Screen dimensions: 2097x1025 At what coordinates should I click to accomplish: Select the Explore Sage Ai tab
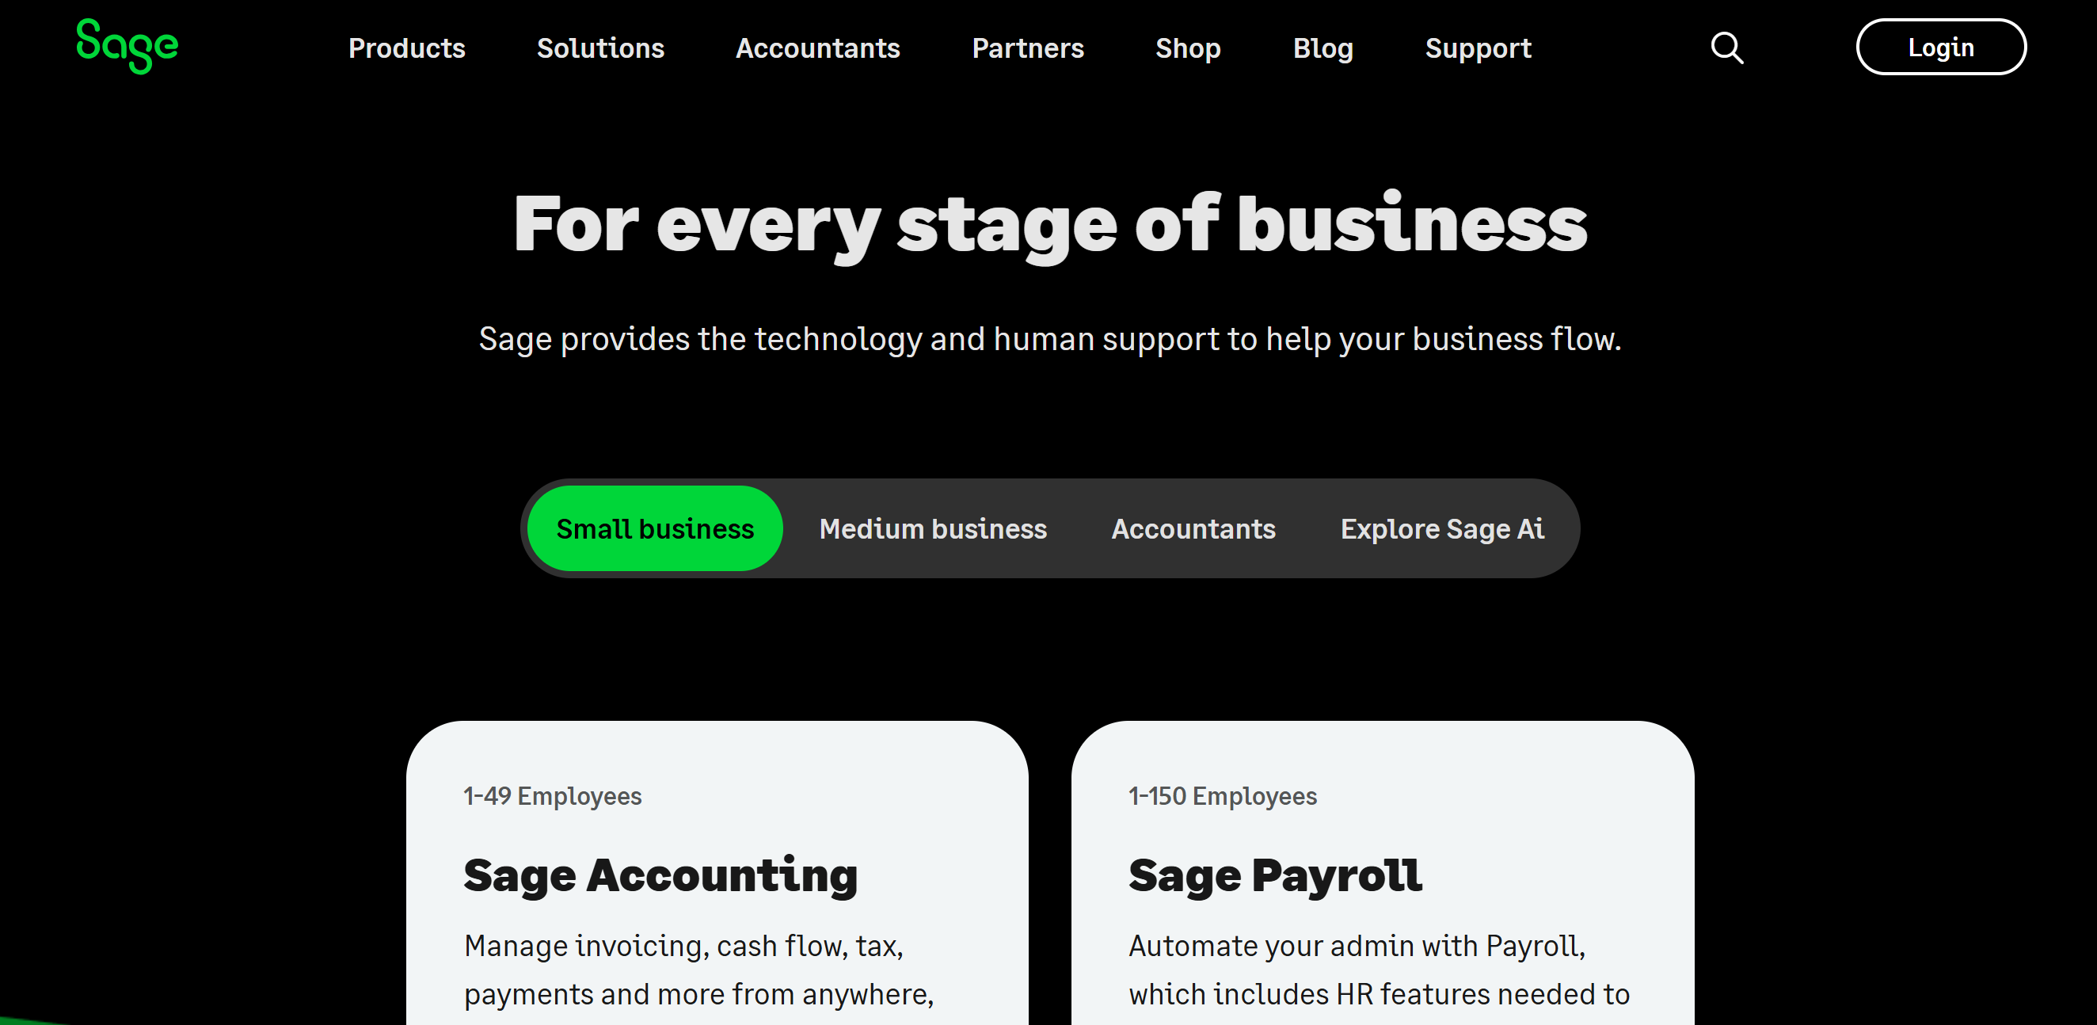[x=1443, y=528]
